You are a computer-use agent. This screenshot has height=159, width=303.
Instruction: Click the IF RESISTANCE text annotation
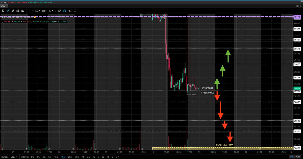pos(208,93)
